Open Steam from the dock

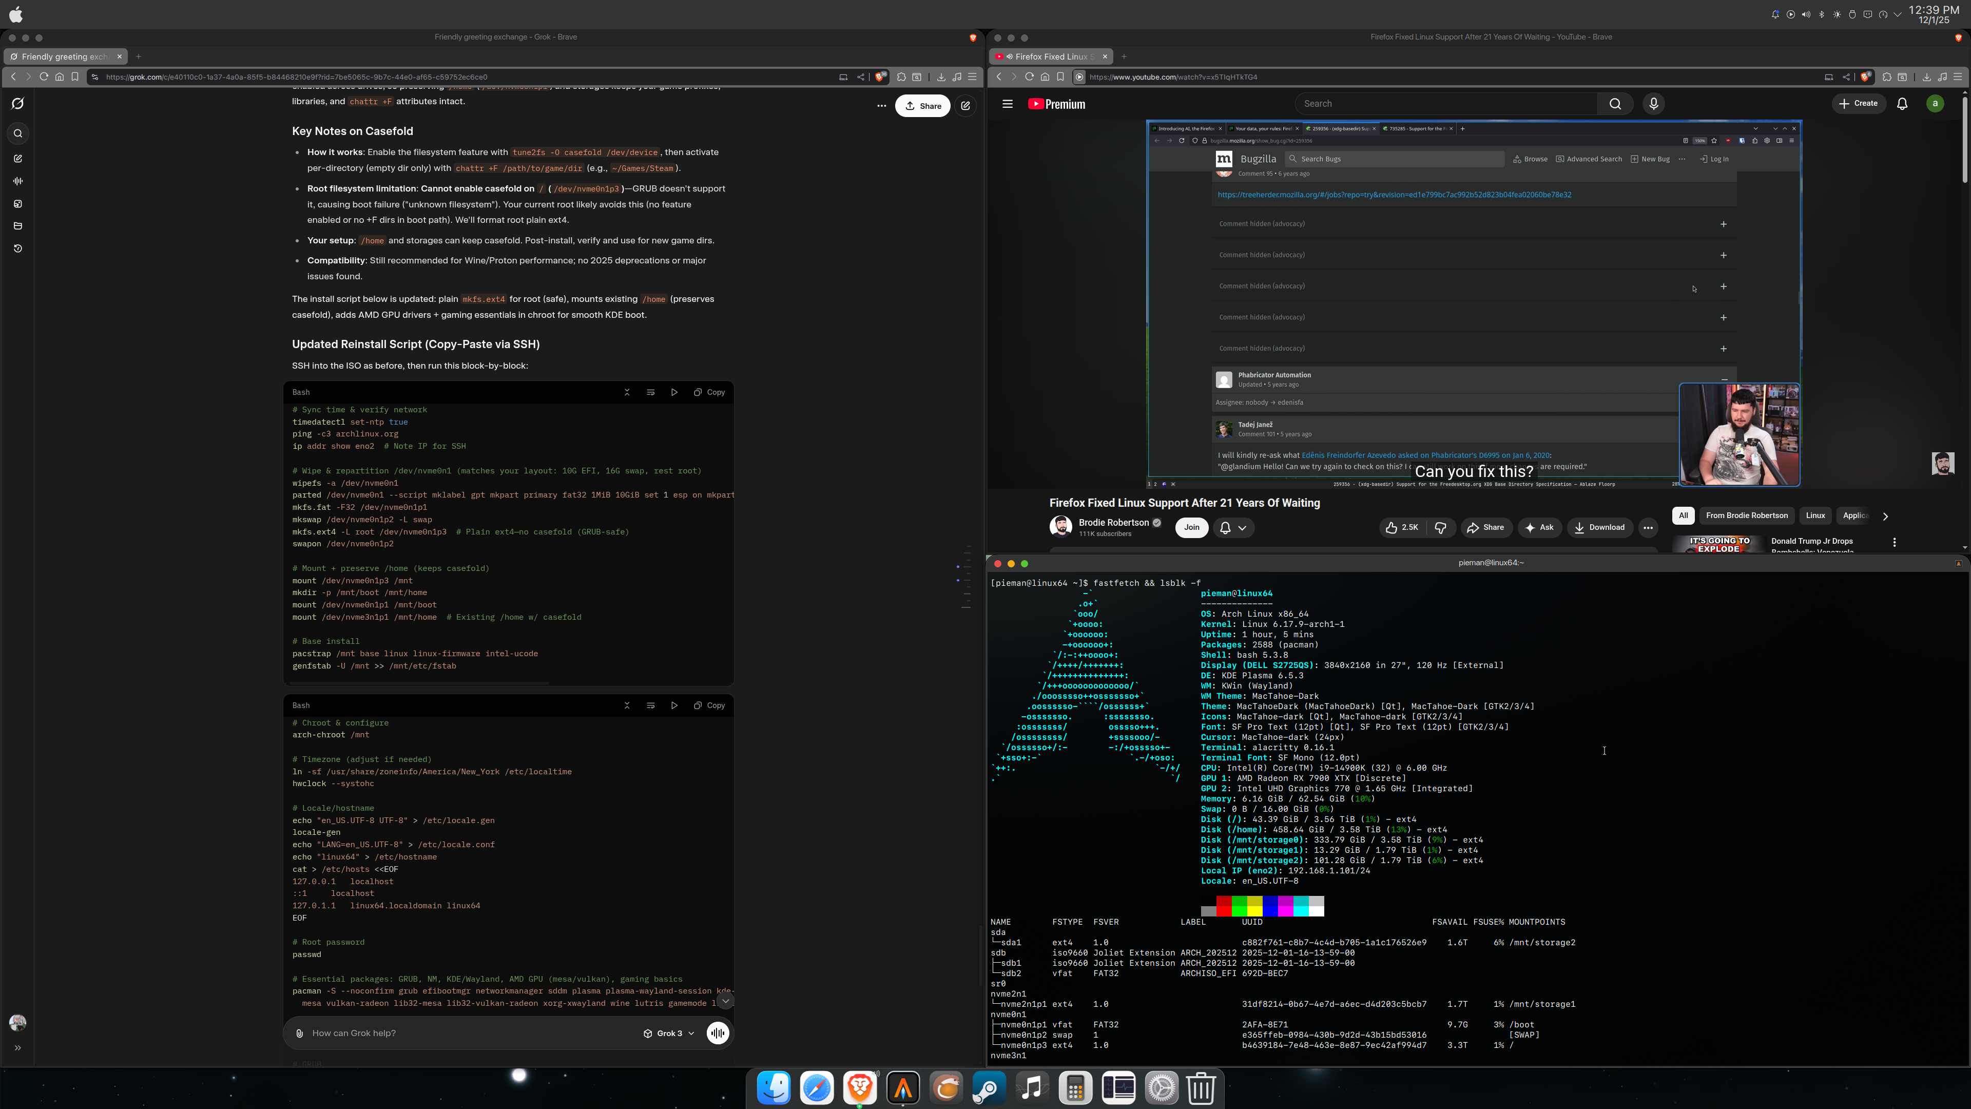click(x=988, y=1087)
